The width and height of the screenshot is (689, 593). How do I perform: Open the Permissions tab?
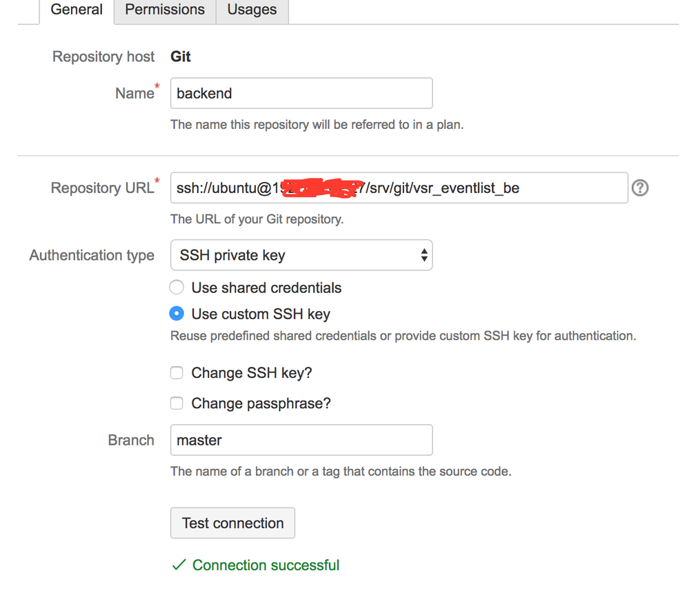coord(165,10)
